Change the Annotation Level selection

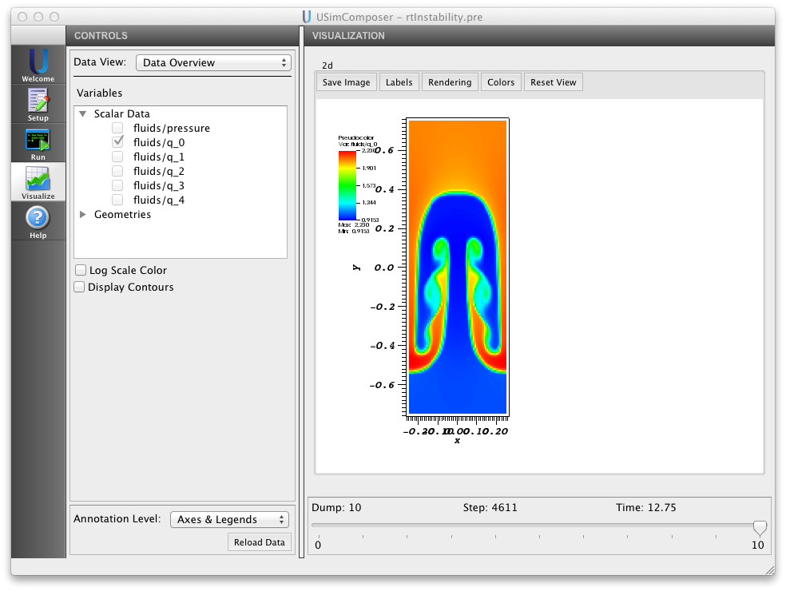pyautogui.click(x=228, y=519)
